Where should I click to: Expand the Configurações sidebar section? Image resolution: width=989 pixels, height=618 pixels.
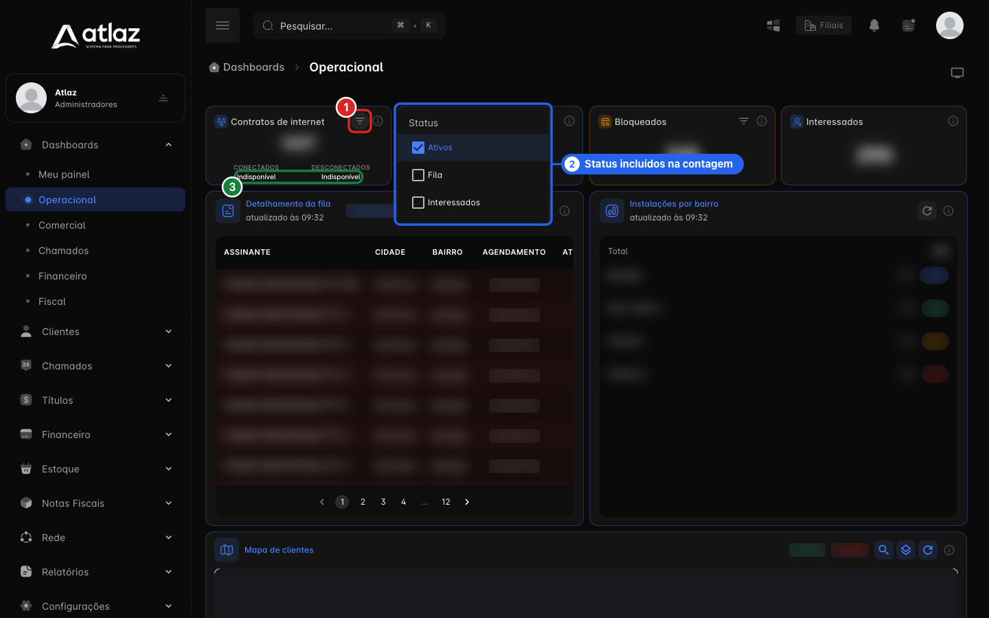point(168,606)
